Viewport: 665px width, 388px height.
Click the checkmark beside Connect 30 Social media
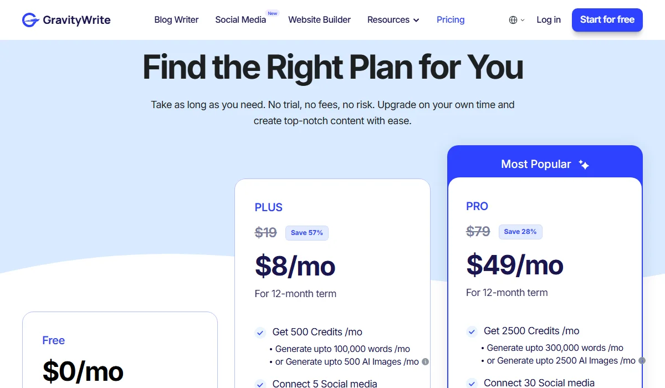point(472,383)
